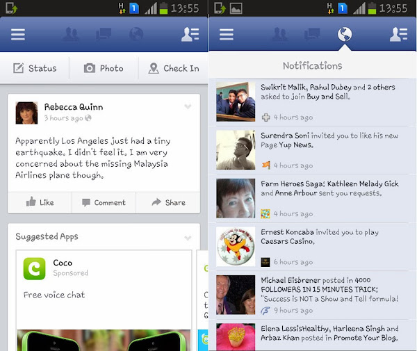Open Ernest Koncaba Caesars Casino invite
Viewport: 417px width, 351px height.
click(313, 247)
